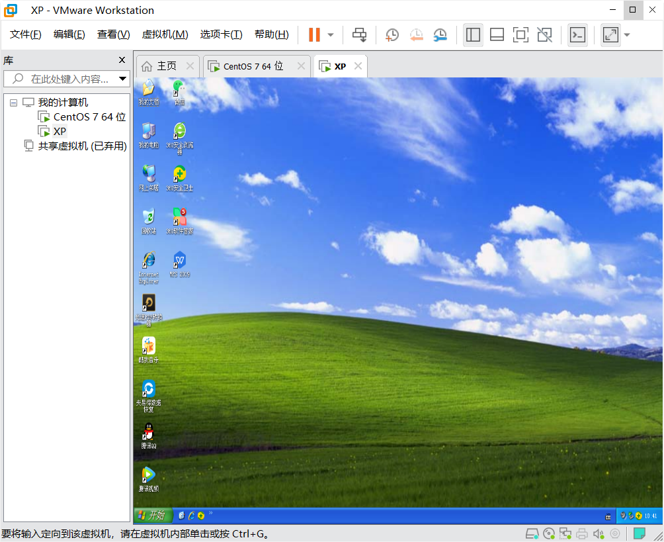Select 我的文档 desktop icon

point(149,92)
